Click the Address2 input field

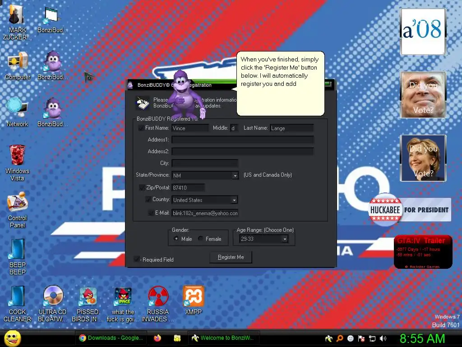(243, 151)
